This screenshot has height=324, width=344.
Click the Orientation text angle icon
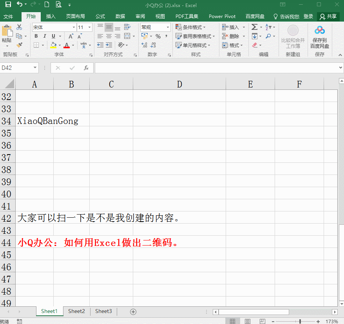[121, 45]
